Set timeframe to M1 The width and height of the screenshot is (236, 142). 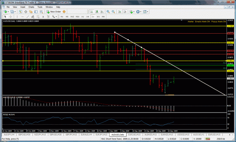point(62,17)
